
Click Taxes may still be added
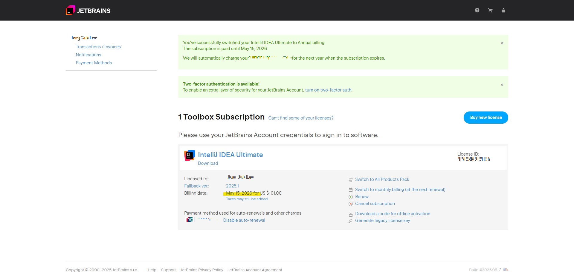pyautogui.click(x=247, y=199)
